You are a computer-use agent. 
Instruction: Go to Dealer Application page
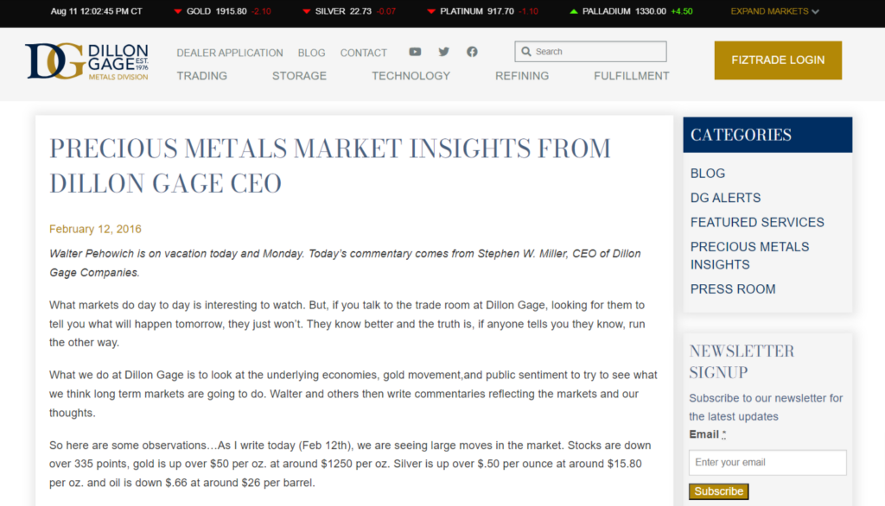(230, 53)
